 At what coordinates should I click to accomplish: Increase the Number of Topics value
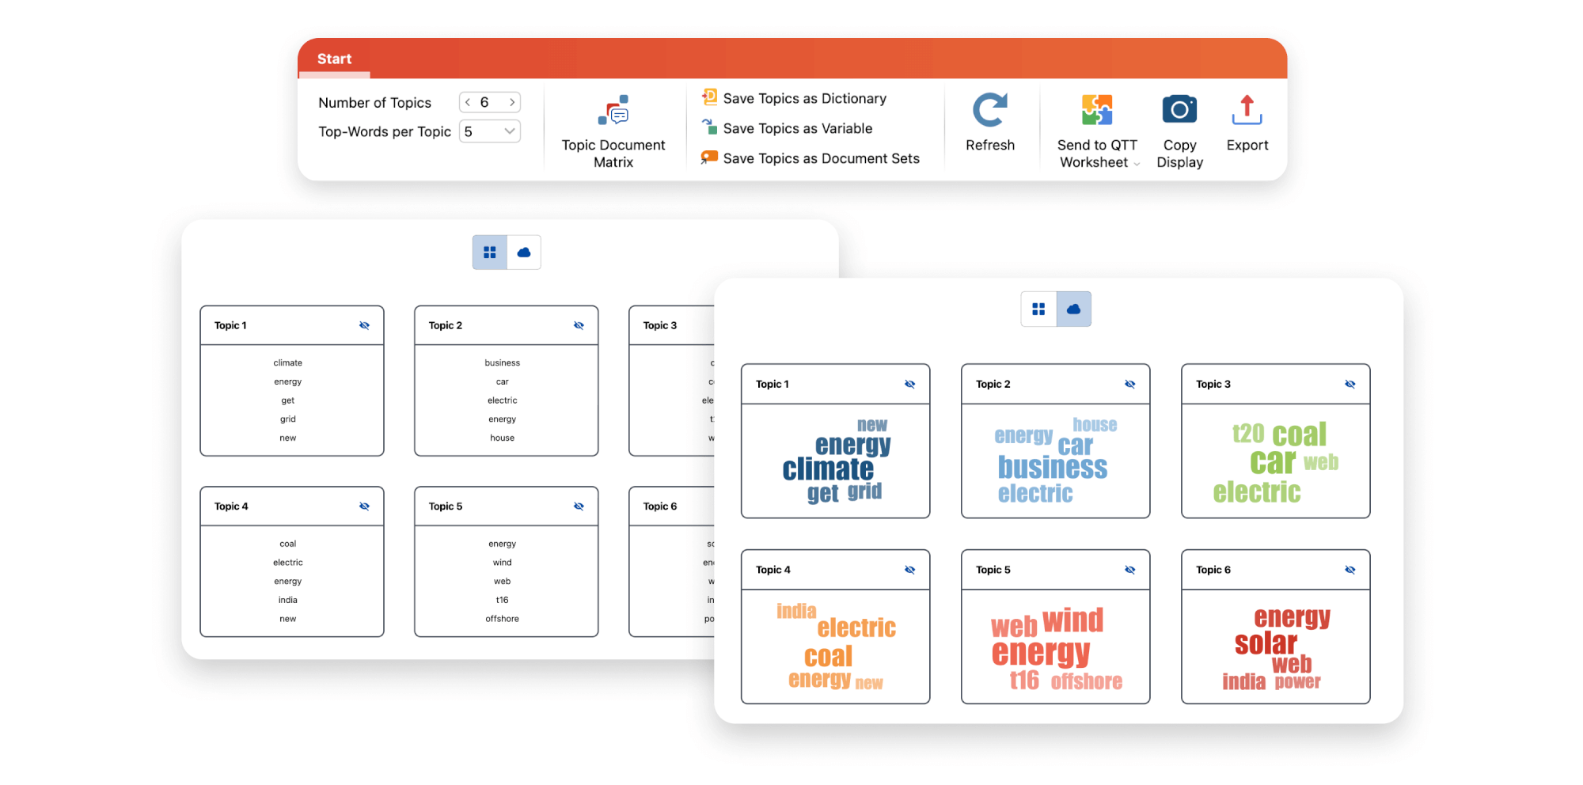point(512,103)
